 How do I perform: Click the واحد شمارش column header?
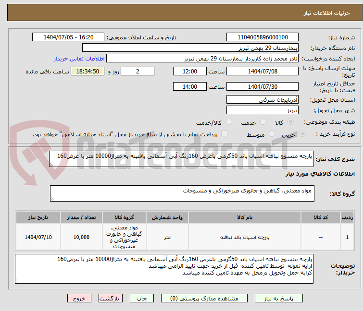[x=167, y=217]
